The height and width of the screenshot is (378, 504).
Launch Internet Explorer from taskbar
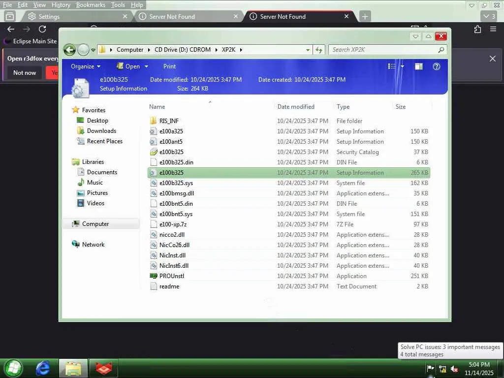coord(42,368)
